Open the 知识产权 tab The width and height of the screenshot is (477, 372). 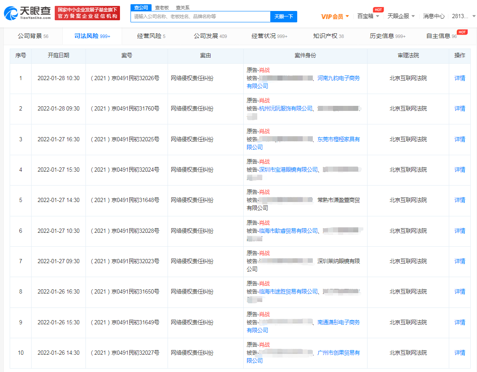pos(328,36)
